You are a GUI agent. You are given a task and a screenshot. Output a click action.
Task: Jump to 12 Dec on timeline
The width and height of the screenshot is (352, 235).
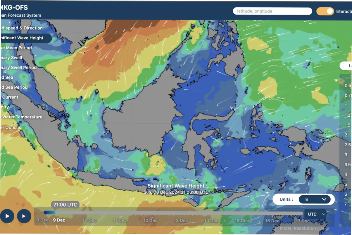[x=150, y=220]
